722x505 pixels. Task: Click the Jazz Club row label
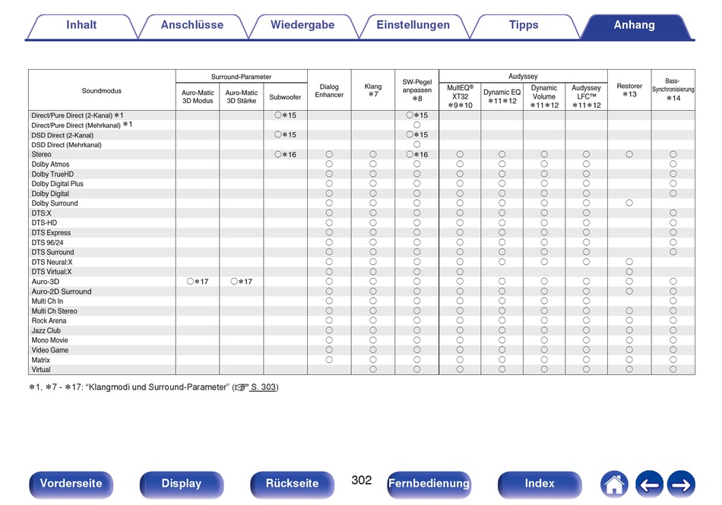46,330
